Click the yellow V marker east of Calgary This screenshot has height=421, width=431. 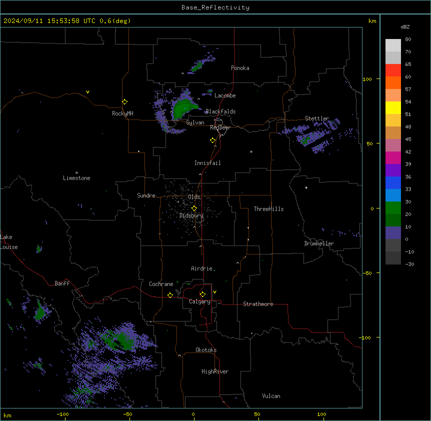pos(214,292)
